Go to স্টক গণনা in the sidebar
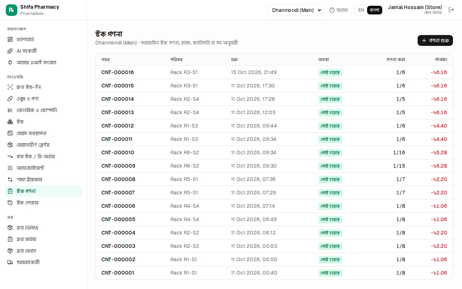This screenshot has height=289, width=462. 43,191
